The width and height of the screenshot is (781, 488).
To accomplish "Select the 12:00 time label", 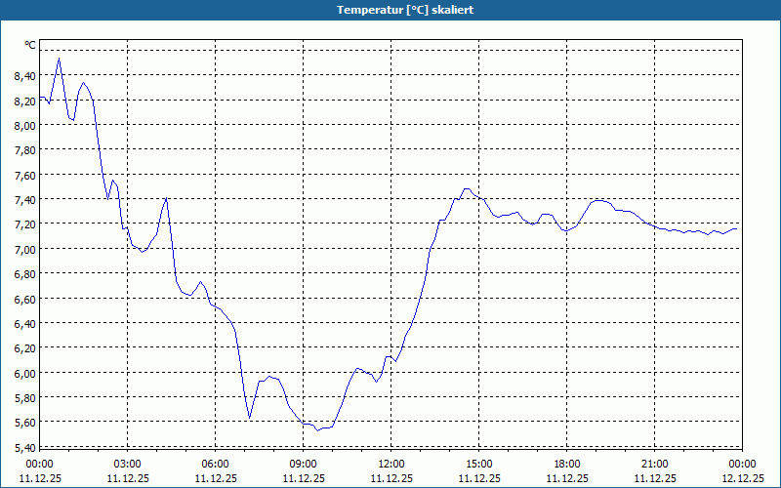I will (x=391, y=465).
